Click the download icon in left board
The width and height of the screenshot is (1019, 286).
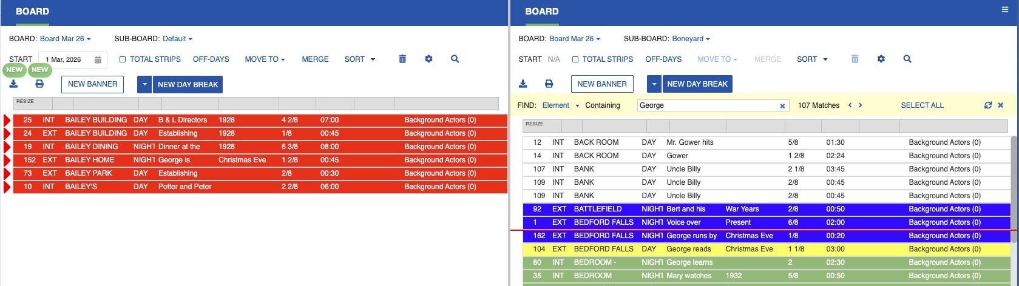pyautogui.click(x=13, y=84)
